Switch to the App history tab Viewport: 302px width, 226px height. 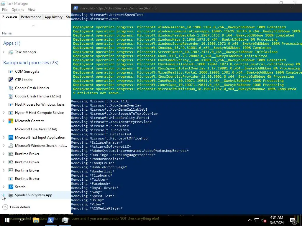point(54,17)
